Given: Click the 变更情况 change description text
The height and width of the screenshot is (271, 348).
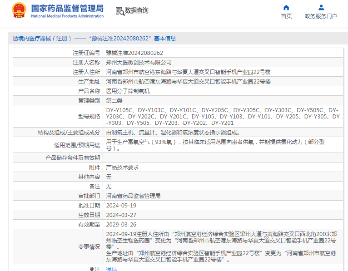Looking at the screenshot, I should 222,247.
